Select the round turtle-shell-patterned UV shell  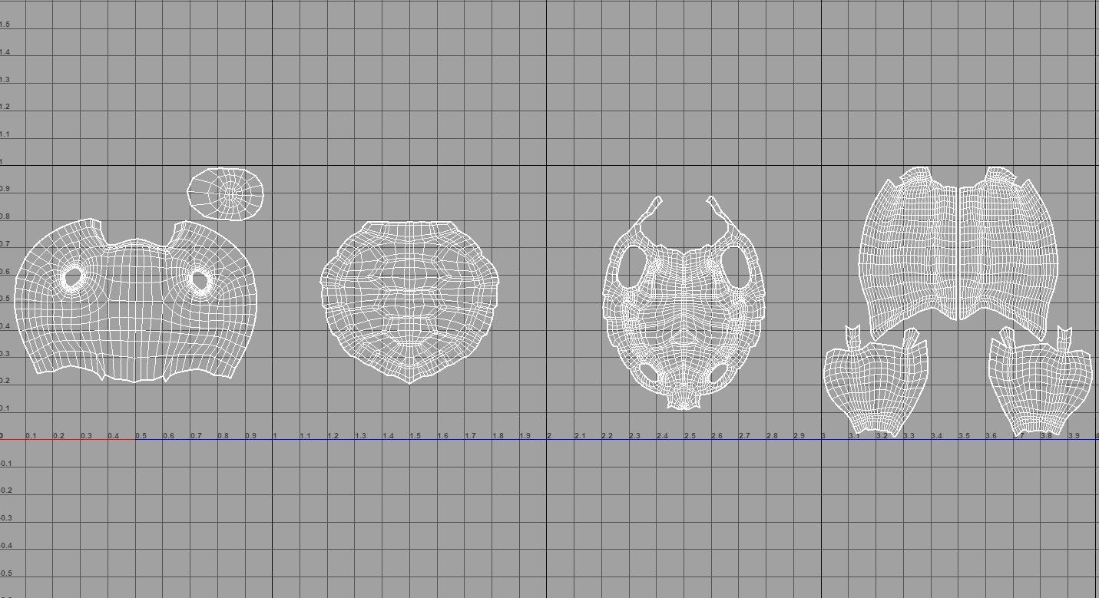click(409, 302)
